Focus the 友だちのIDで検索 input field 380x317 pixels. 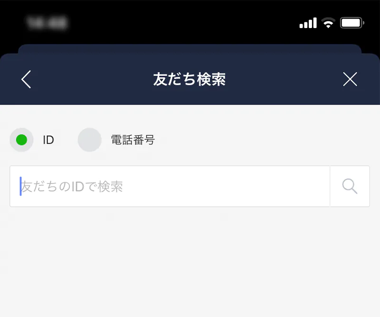click(x=170, y=186)
